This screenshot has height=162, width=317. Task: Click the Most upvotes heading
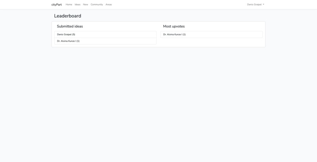tap(174, 26)
